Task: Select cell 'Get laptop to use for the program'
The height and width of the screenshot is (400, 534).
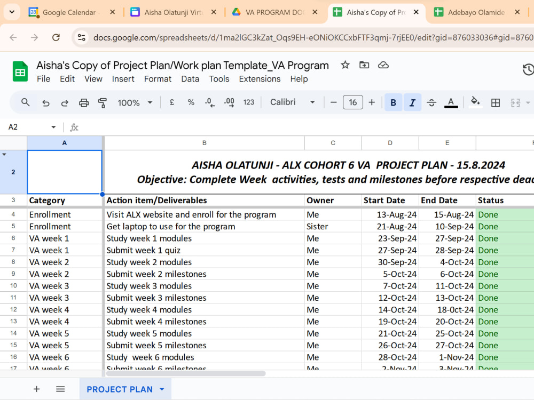Action: coord(205,227)
